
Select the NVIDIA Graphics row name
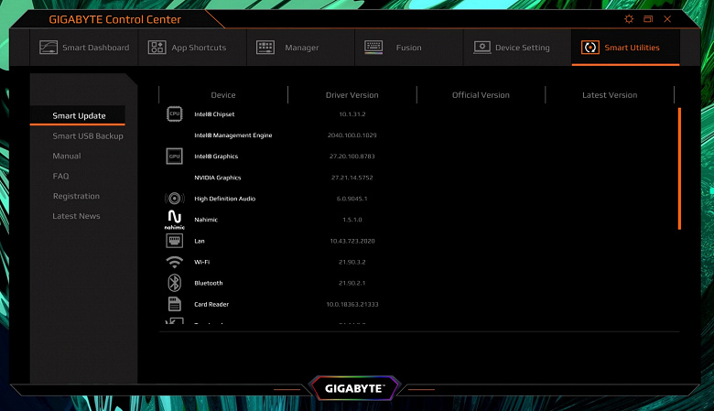point(217,178)
